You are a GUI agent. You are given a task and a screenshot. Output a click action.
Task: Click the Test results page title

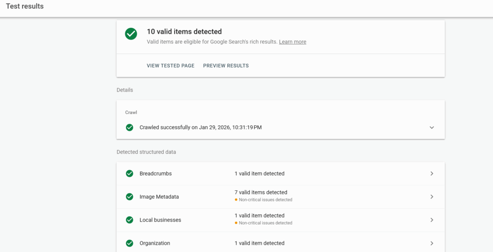point(25,6)
